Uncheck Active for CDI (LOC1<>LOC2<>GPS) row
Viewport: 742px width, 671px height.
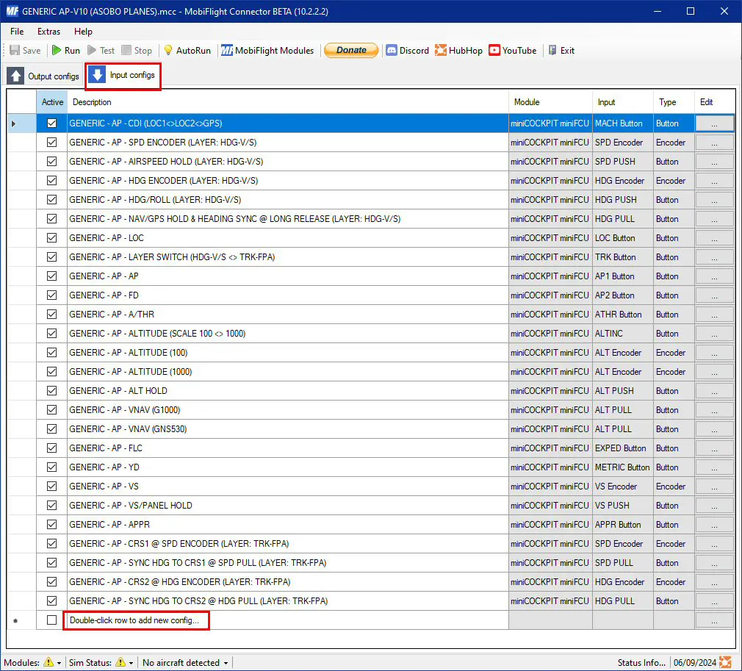point(51,123)
